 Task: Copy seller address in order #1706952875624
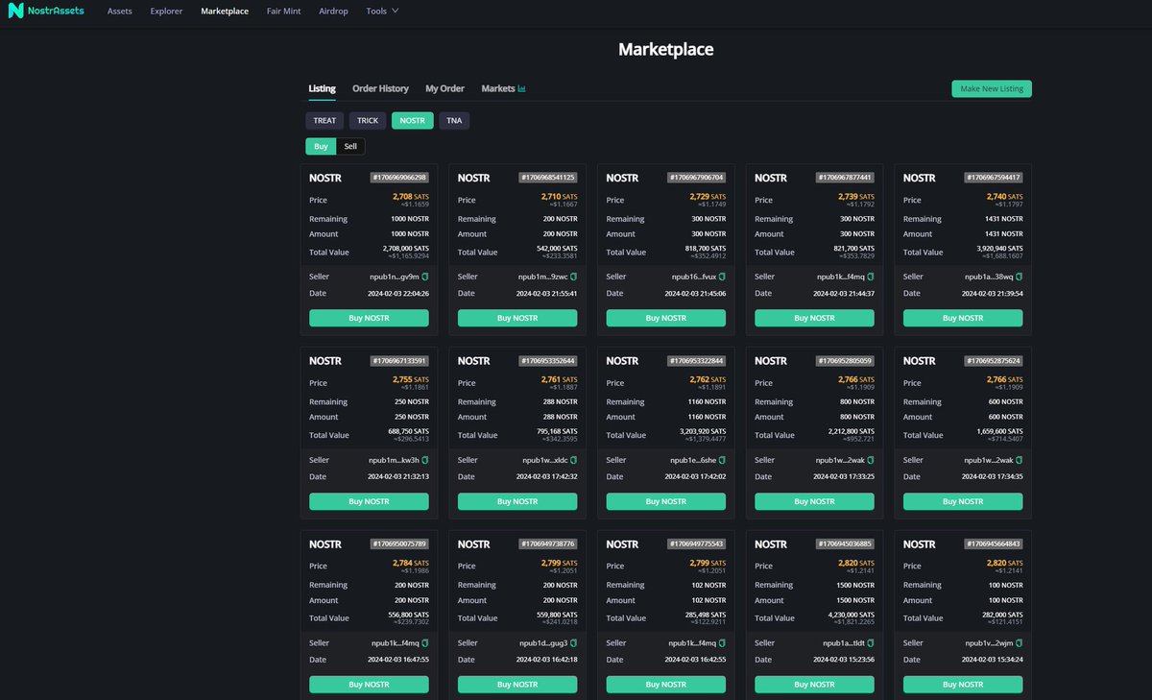point(1020,460)
